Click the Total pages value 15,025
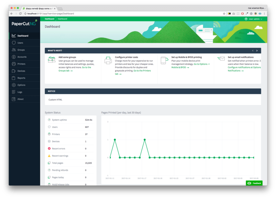Screen dimensions: 276x198 pos(89,163)
